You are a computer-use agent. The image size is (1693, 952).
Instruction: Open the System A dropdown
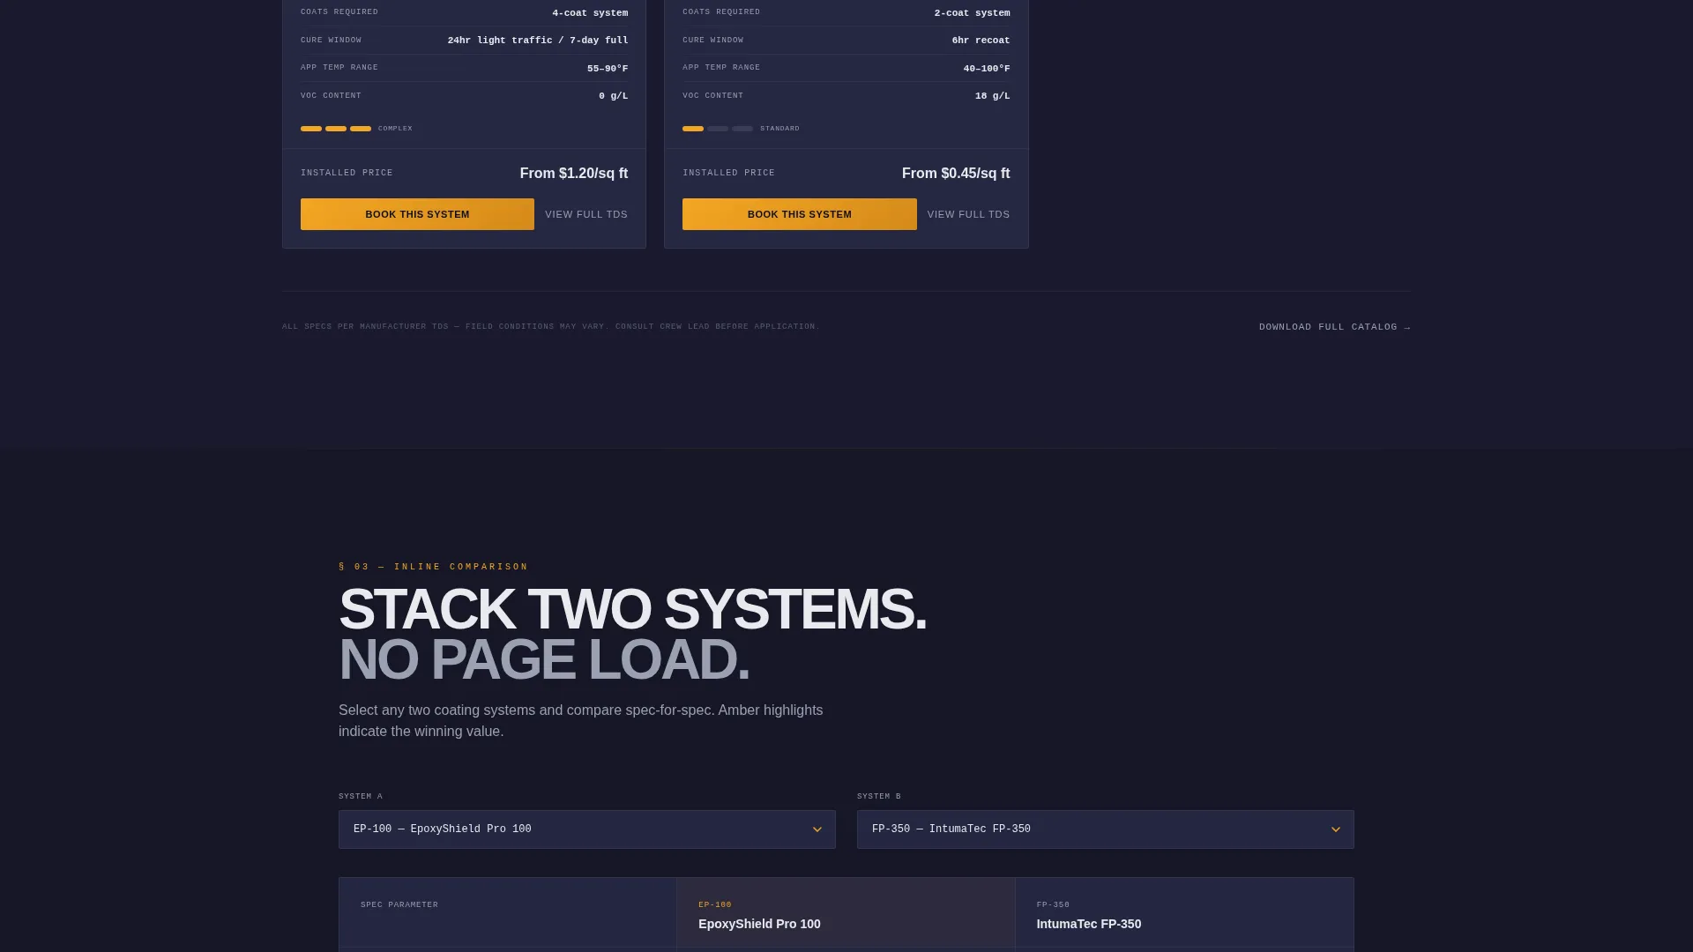pos(587,829)
